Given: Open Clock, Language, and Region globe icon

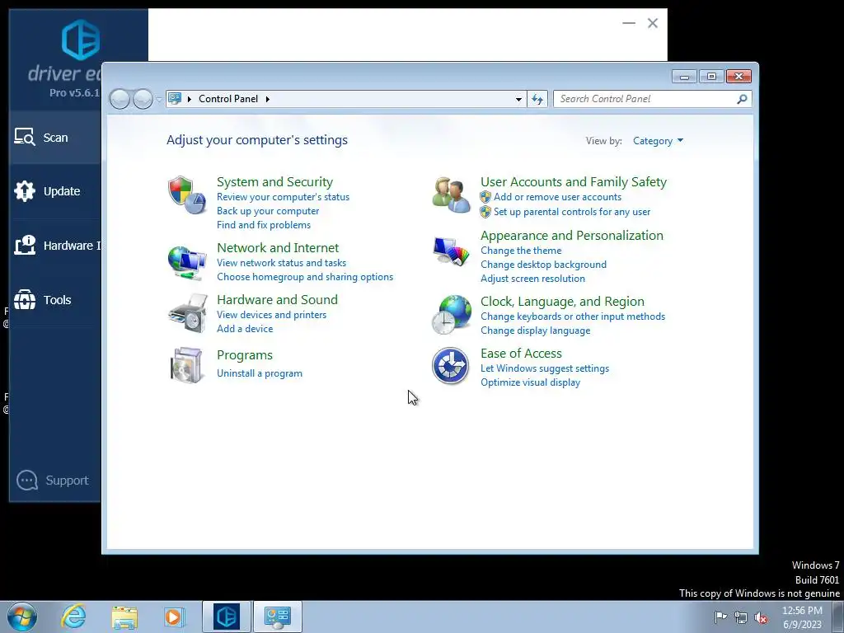Looking at the screenshot, I should 452,314.
